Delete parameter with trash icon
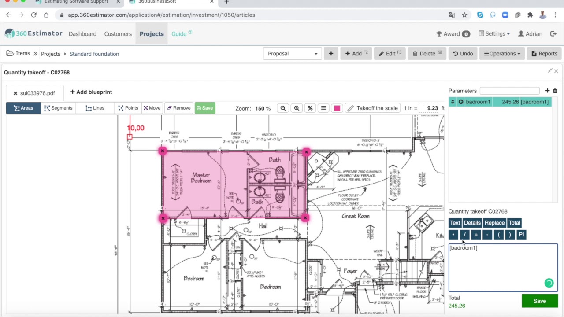Screen dimensions: 564x317 click(555, 91)
